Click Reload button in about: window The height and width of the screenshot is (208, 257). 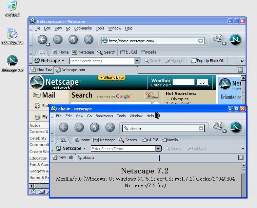click(95, 127)
